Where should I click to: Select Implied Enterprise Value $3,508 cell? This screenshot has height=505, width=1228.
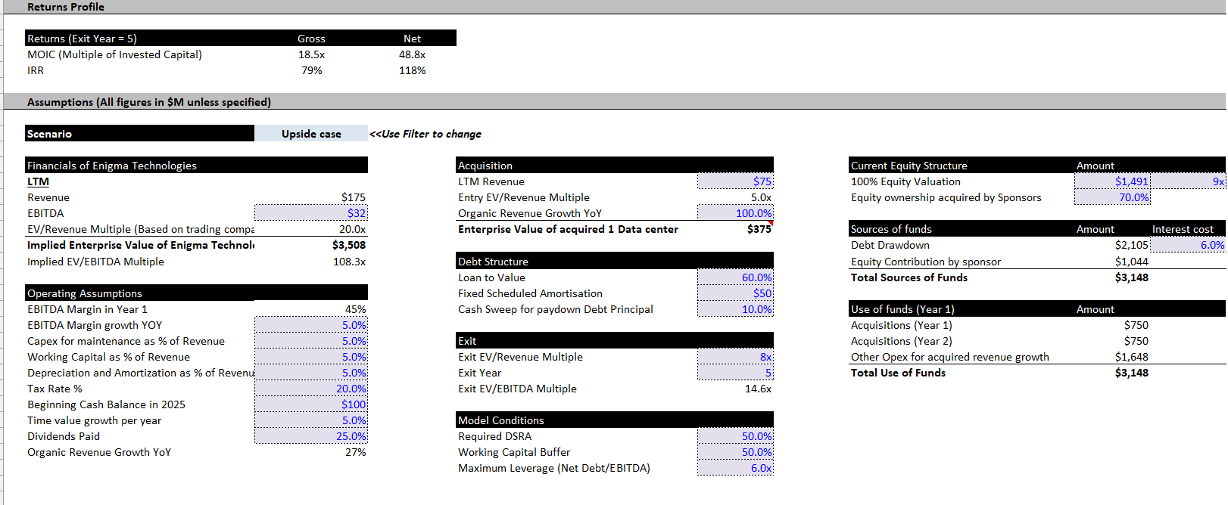pos(348,245)
